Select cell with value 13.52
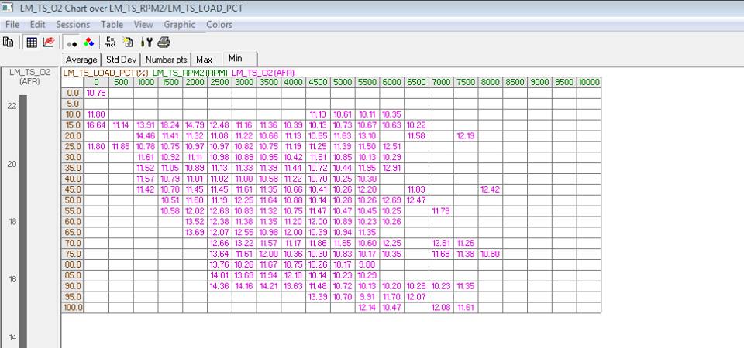 (x=195, y=222)
